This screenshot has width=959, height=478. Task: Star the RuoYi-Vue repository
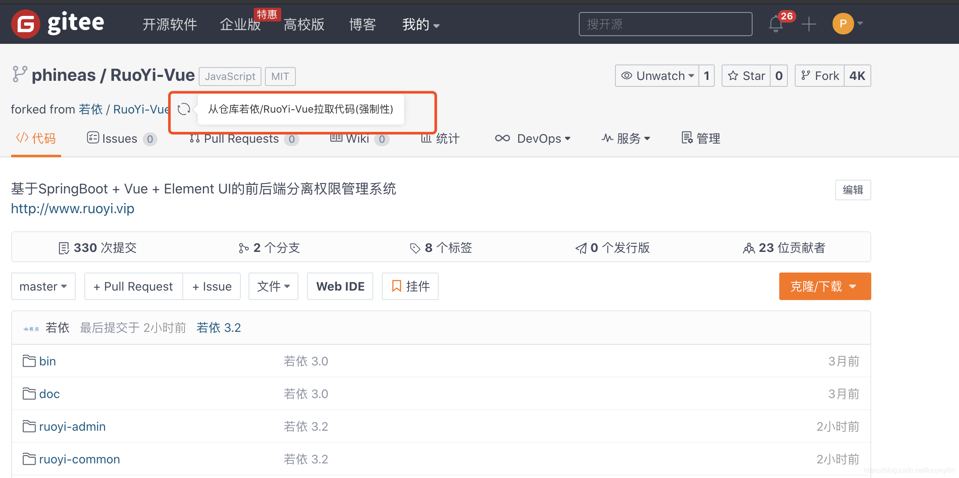(x=746, y=76)
